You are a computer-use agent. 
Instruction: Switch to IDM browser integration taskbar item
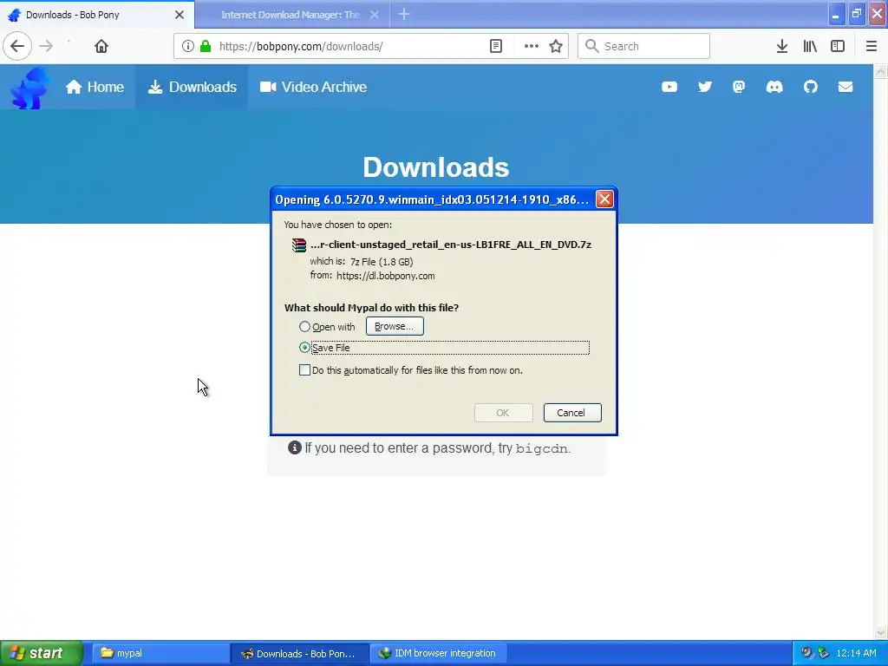pos(438,653)
